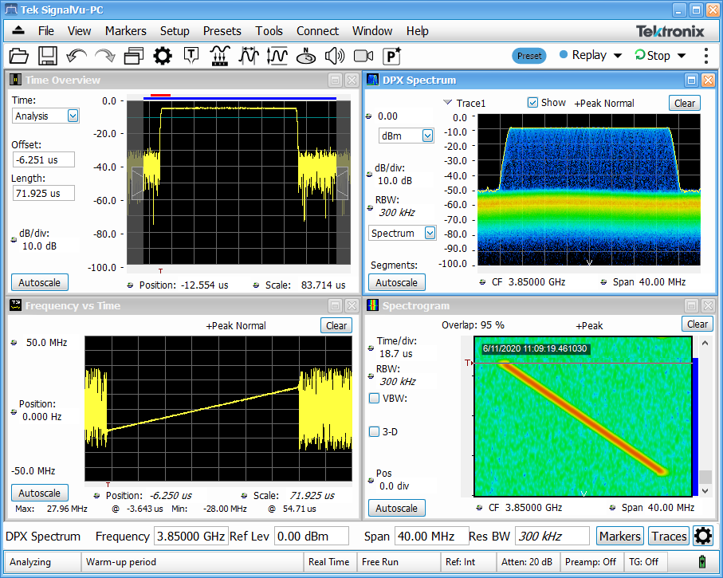This screenshot has height=578, width=723.
Task: Enable the VBW checkbox
Action: pyautogui.click(x=375, y=398)
